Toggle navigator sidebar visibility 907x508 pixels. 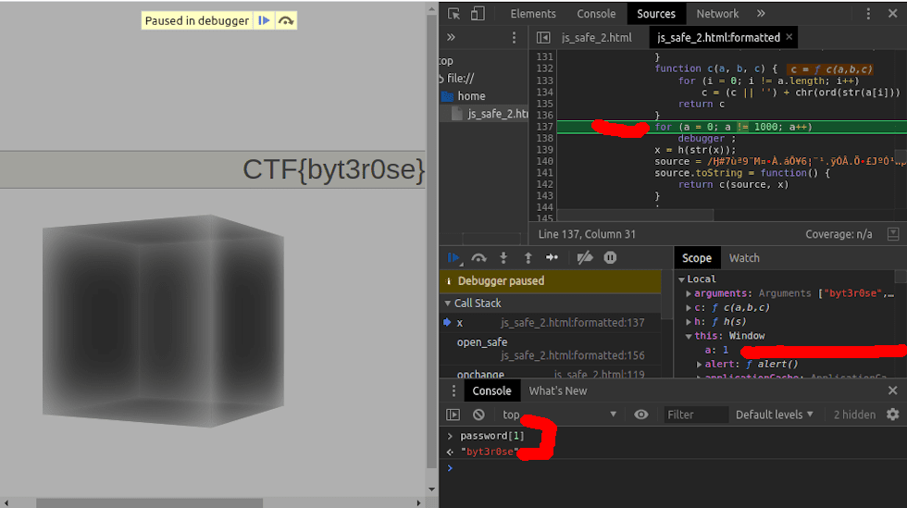click(542, 38)
